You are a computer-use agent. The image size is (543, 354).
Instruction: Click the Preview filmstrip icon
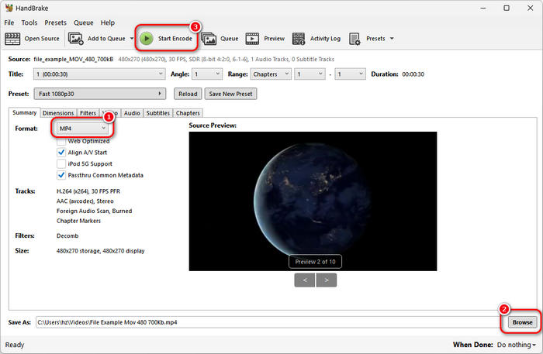(252, 39)
